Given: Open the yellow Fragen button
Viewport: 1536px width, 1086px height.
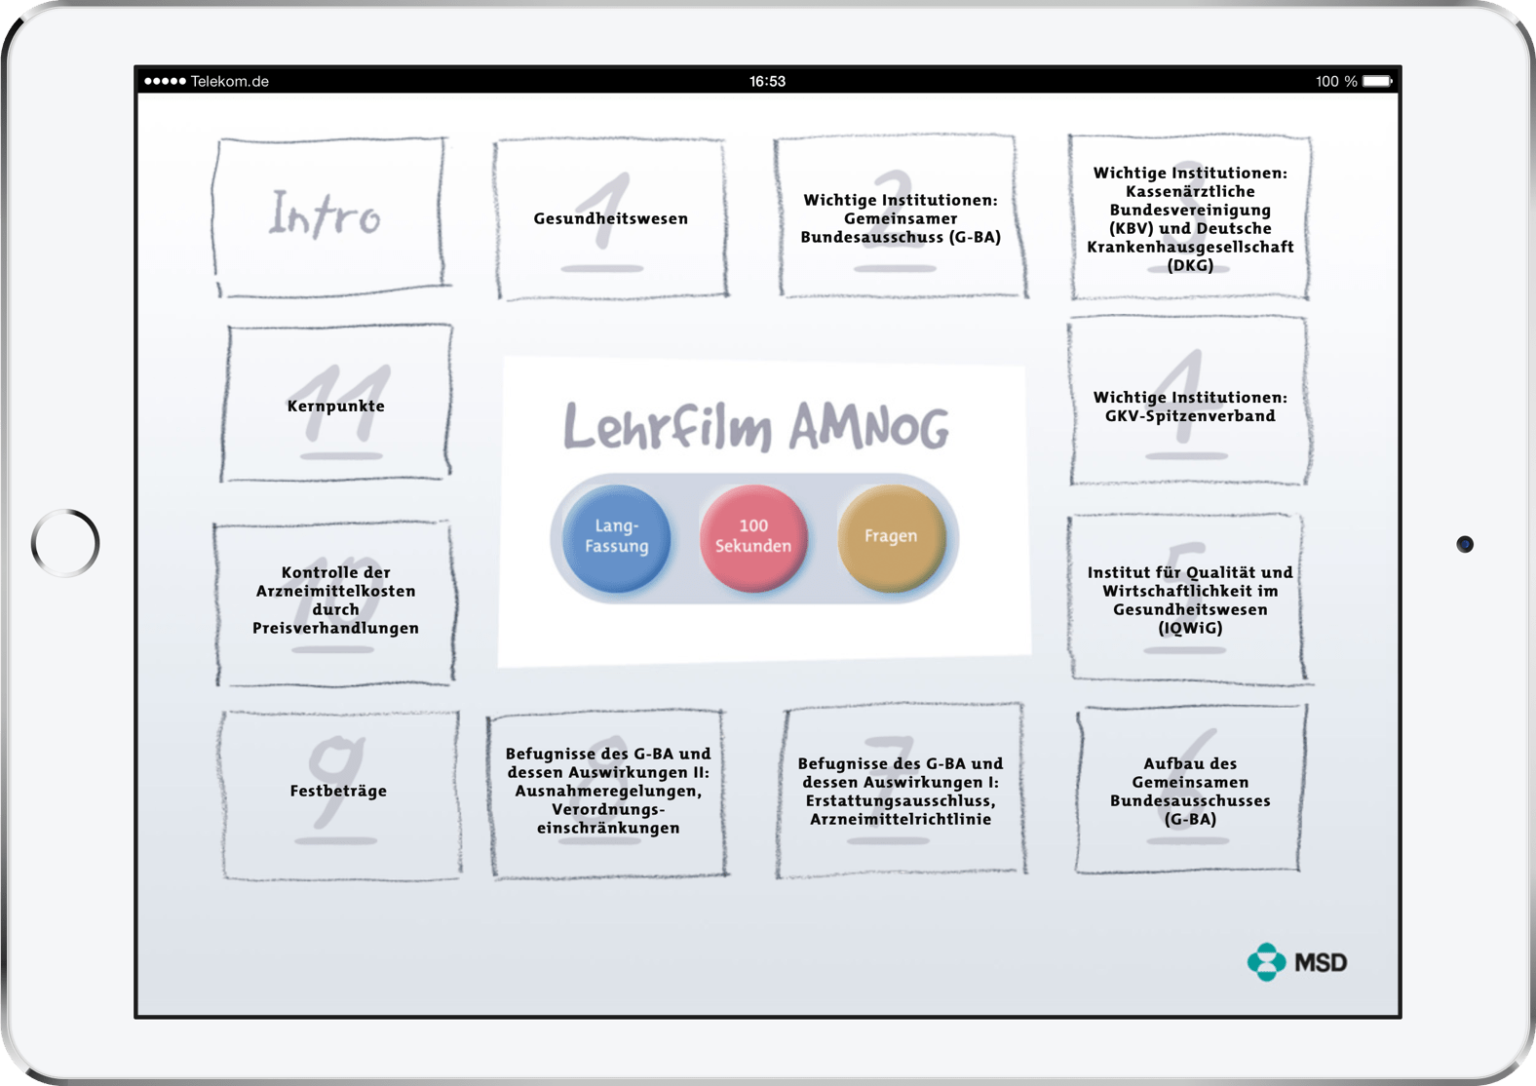Looking at the screenshot, I should coord(891,538).
